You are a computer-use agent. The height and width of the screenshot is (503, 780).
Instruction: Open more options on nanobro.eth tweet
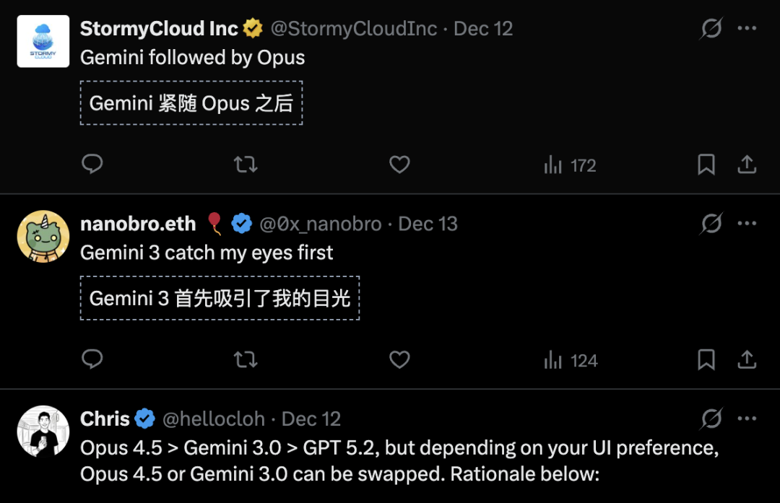tap(747, 224)
